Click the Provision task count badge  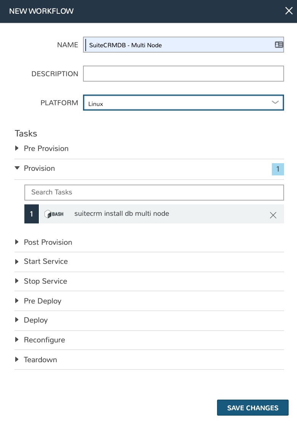[278, 169]
